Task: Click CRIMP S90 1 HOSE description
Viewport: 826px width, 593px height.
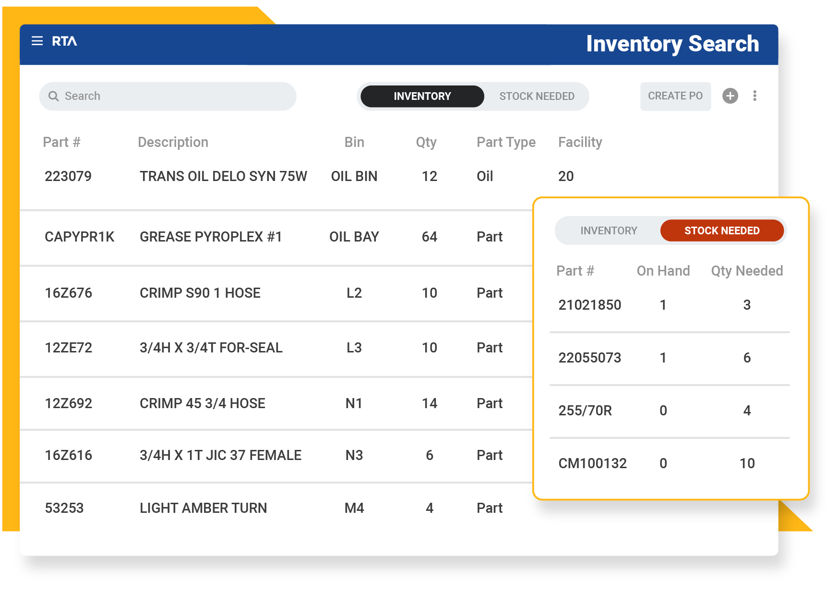Action: [x=200, y=293]
